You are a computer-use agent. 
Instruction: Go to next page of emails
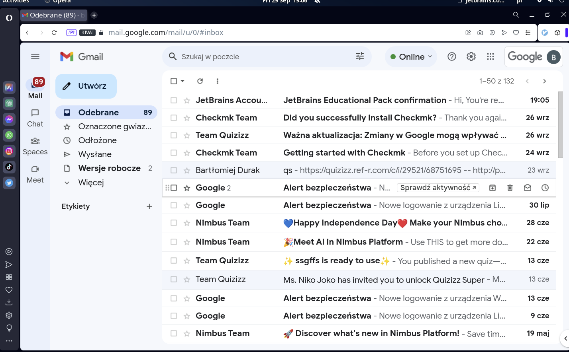[x=545, y=81]
